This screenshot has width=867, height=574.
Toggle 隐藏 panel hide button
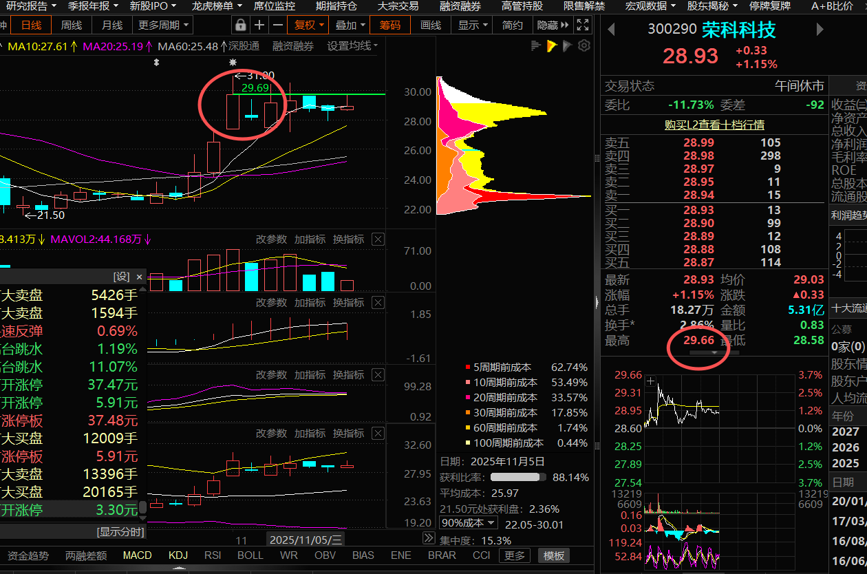tap(553, 25)
